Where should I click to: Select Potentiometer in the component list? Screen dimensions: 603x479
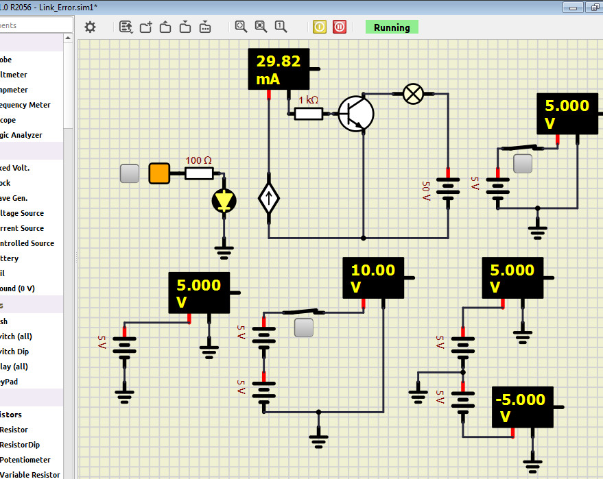tap(24, 460)
